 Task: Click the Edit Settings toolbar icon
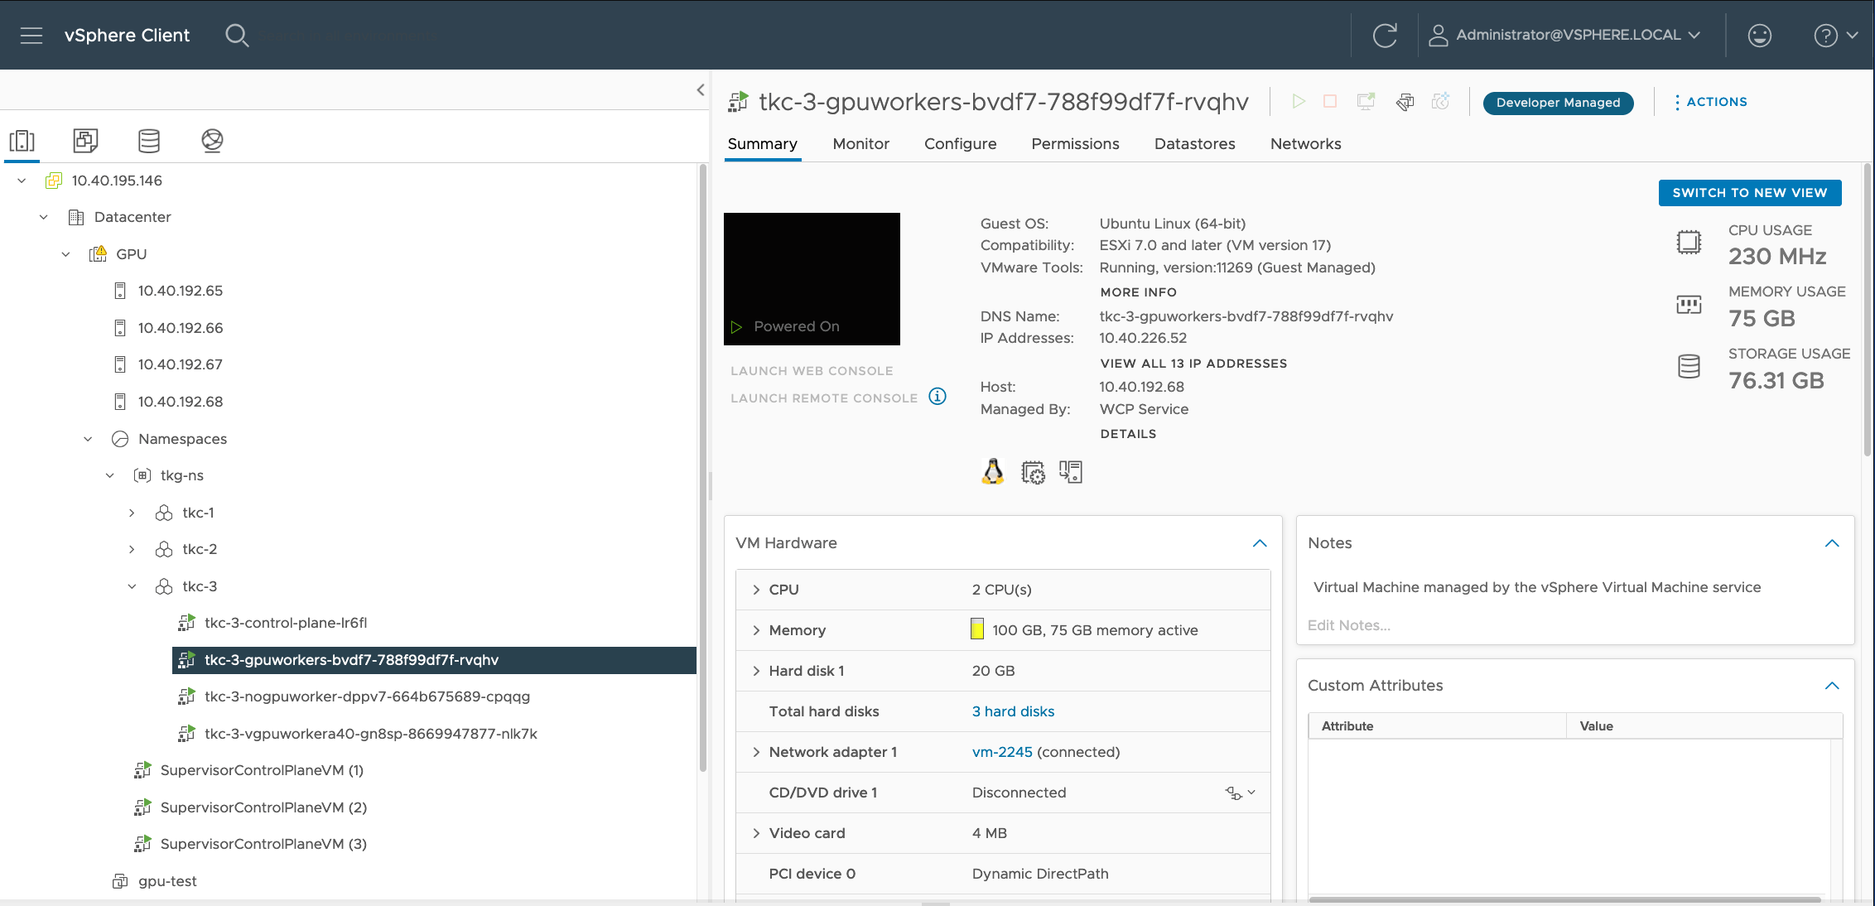click(1405, 102)
